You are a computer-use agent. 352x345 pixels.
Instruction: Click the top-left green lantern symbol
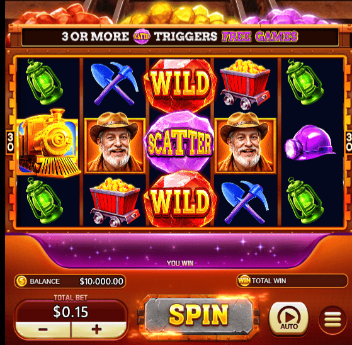coord(44,82)
